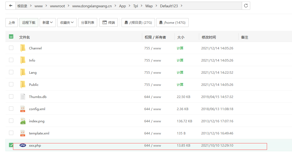Calculate size of the Lang folder
Viewport: 292px width, 162px height.
point(180,72)
